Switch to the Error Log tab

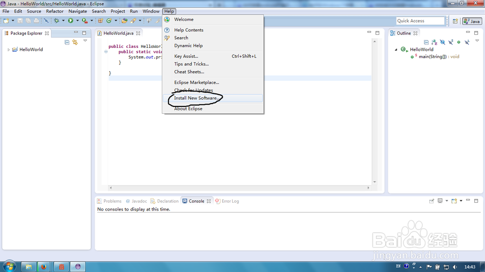coord(227,201)
